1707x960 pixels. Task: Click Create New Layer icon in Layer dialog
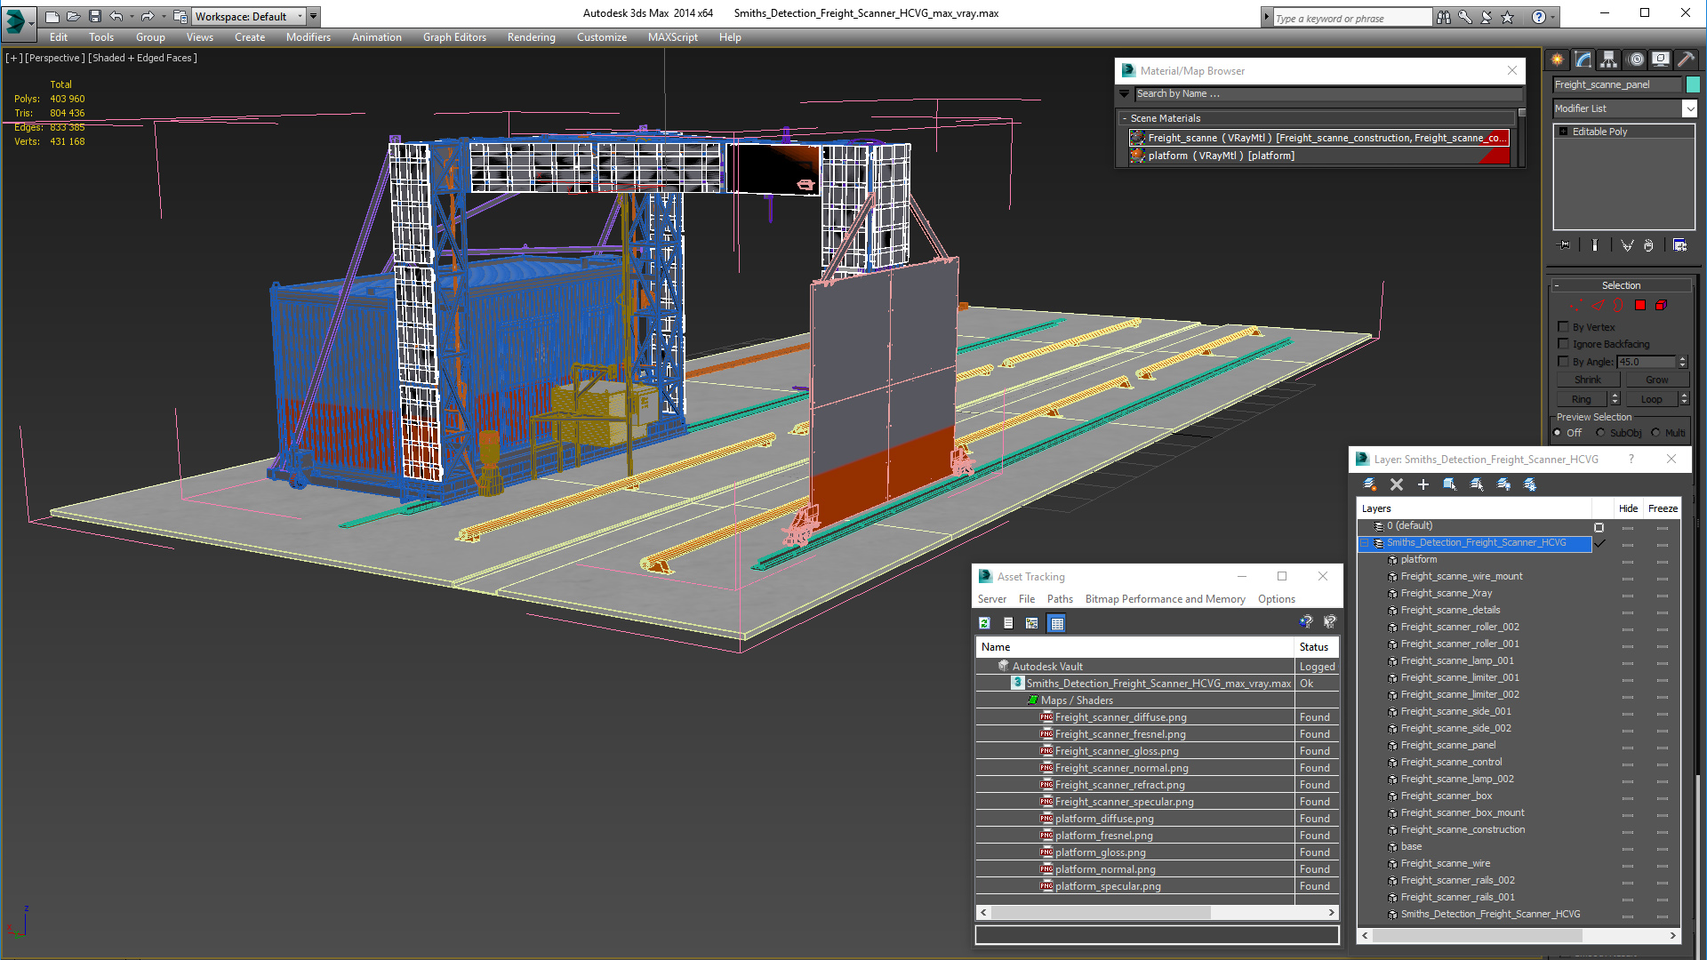coord(1370,484)
